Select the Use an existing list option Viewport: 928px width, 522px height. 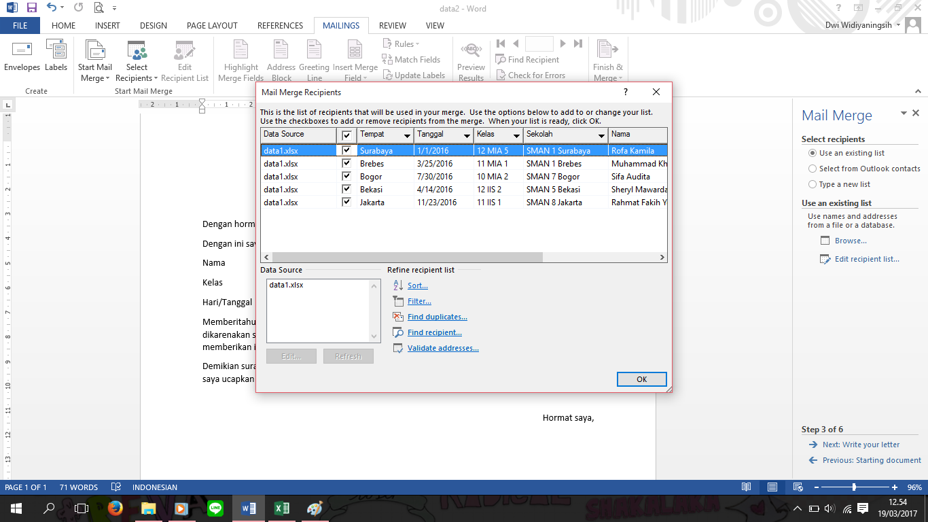click(x=813, y=153)
